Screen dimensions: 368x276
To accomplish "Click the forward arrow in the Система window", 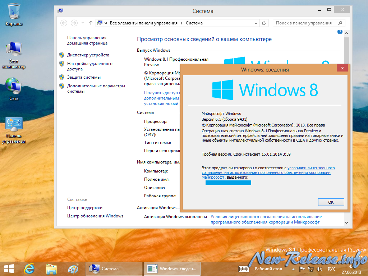I will [74, 23].
